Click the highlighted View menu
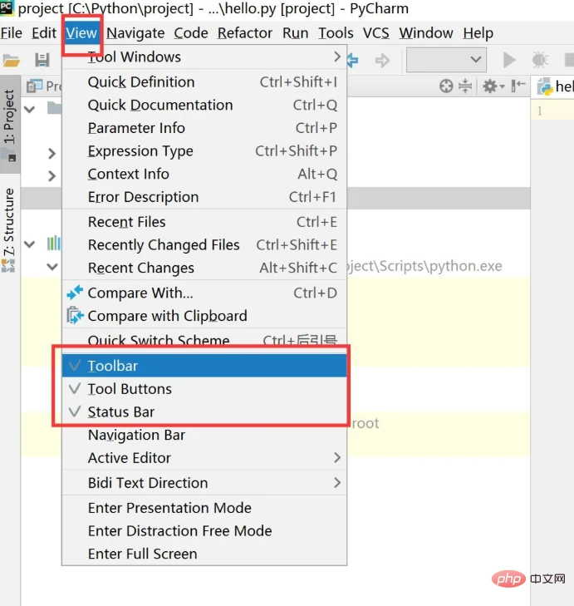The width and height of the screenshot is (574, 606). pyautogui.click(x=81, y=33)
